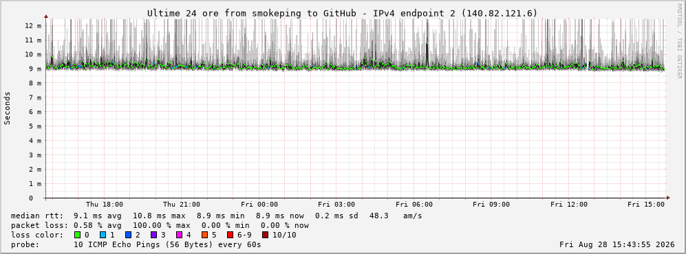Click the Seconds vertical axis label

[8, 108]
